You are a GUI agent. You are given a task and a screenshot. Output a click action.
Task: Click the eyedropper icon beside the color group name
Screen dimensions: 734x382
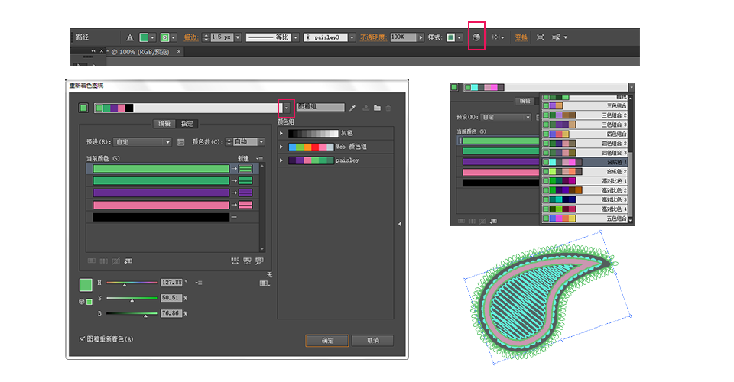tap(352, 108)
